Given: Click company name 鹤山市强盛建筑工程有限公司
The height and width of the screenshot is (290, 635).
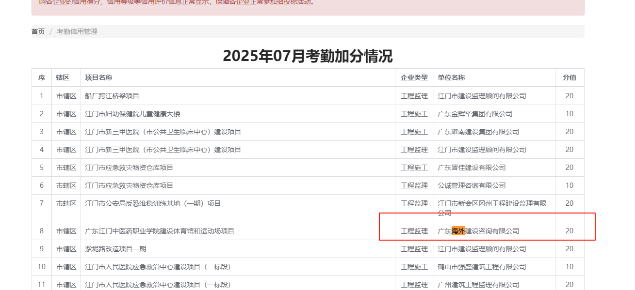Looking at the screenshot, I should tap(482, 267).
